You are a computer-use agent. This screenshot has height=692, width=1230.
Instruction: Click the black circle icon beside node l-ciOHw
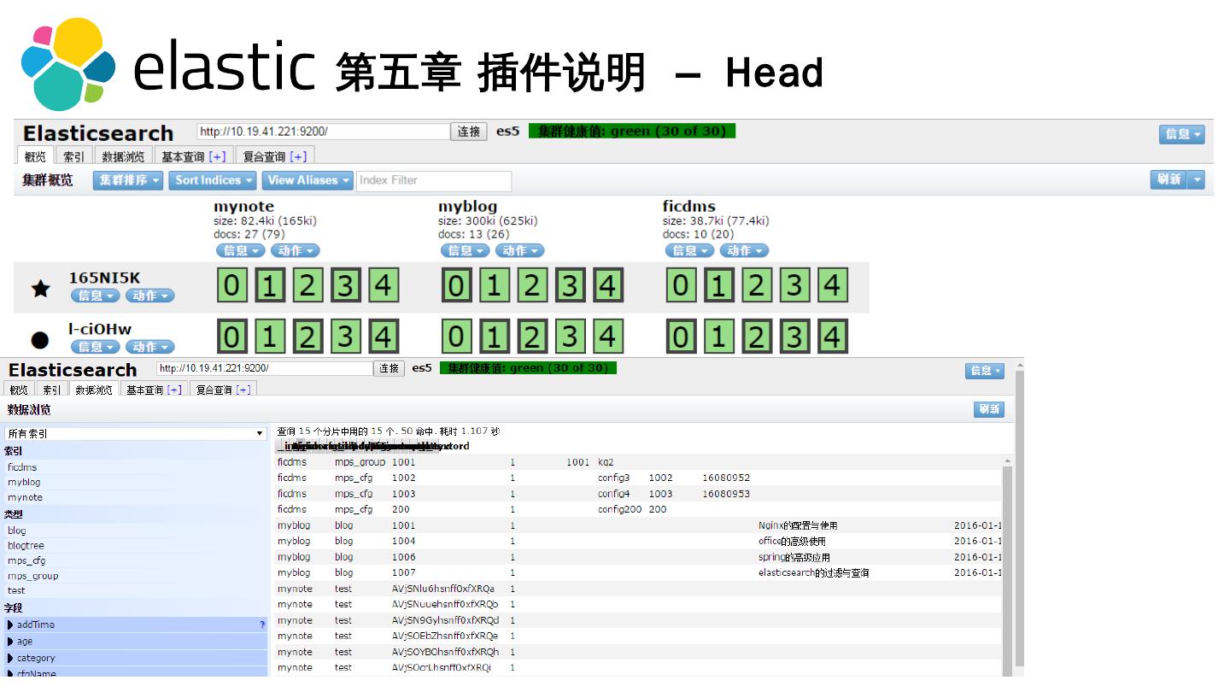(x=40, y=339)
